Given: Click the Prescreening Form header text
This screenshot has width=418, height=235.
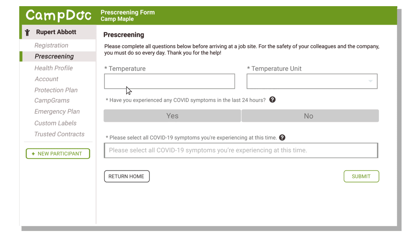Looking at the screenshot, I should tap(127, 12).
